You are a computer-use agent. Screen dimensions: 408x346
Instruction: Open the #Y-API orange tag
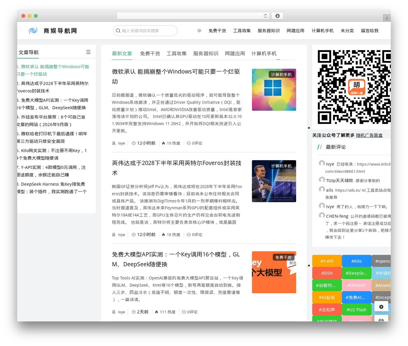tap(327, 261)
